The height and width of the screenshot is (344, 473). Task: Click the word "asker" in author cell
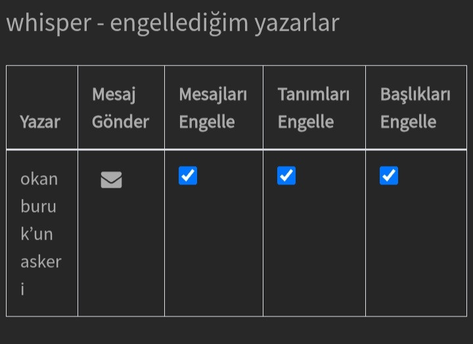coord(41,261)
